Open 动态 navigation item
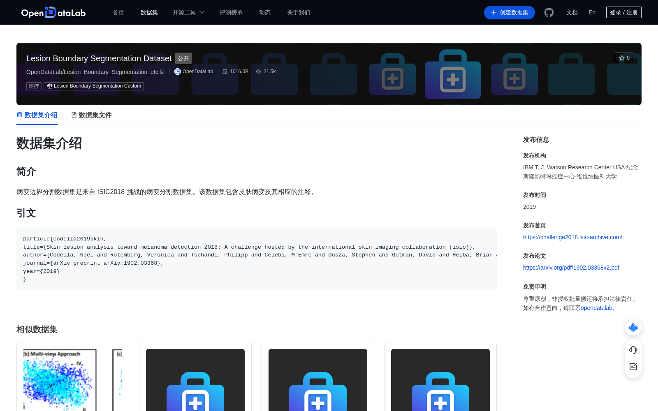 click(265, 12)
